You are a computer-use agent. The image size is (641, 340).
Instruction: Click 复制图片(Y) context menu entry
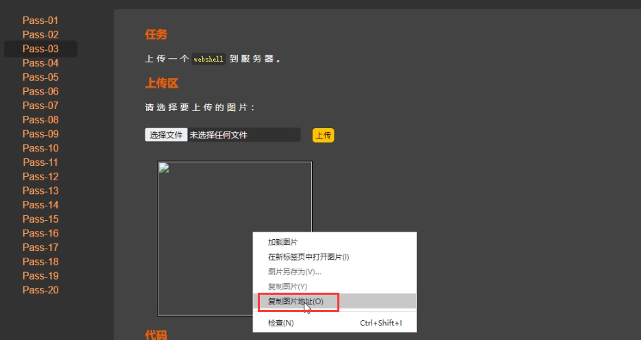click(287, 286)
